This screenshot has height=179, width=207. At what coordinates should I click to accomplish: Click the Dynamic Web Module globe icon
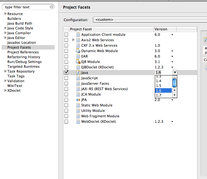coord(78,51)
